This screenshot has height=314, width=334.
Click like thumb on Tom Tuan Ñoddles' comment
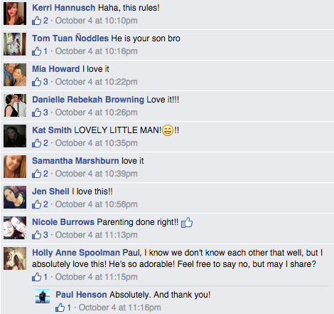(x=36, y=51)
